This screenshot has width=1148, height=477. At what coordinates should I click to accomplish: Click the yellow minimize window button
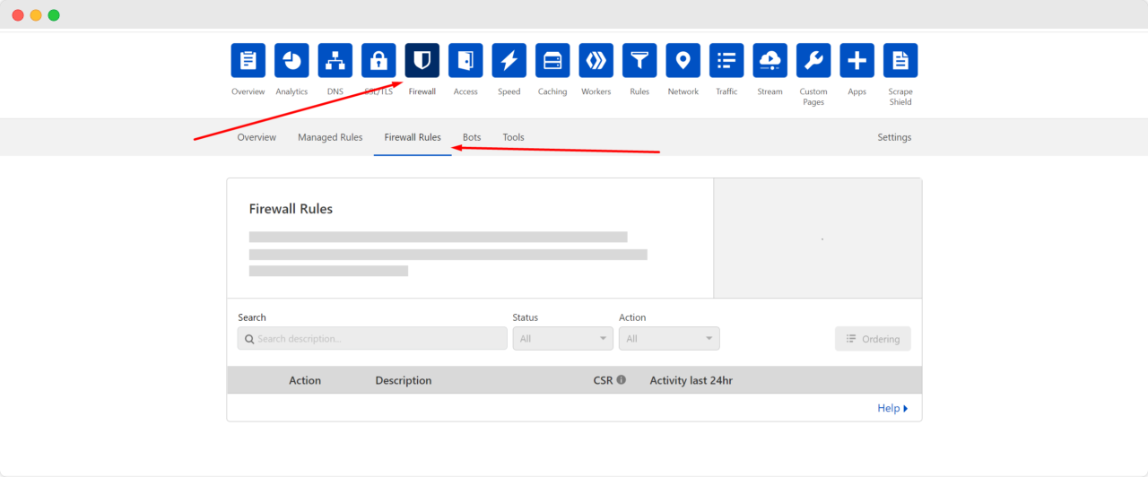[x=36, y=15]
